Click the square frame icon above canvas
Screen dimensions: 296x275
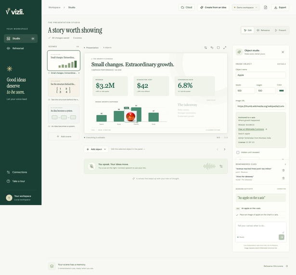(x=218, y=48)
